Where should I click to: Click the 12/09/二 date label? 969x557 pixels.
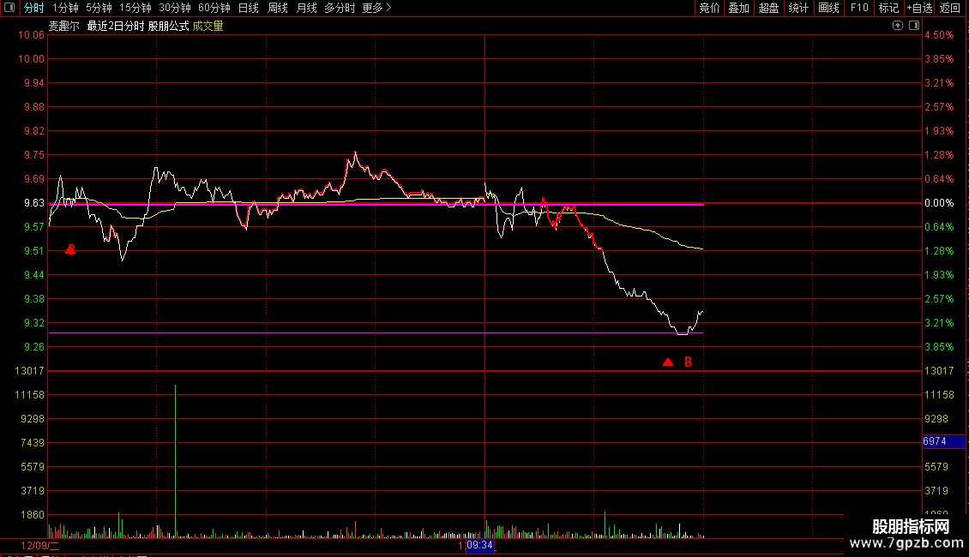(39, 545)
